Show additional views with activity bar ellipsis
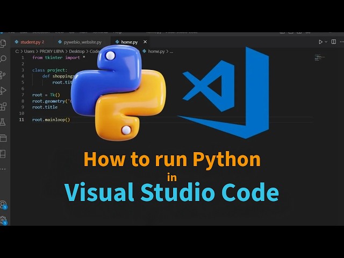344x258 pixels. tap(3, 169)
